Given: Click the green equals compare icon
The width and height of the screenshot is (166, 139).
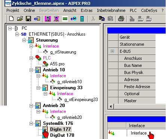Looking at the screenshot, I should (65, 19).
